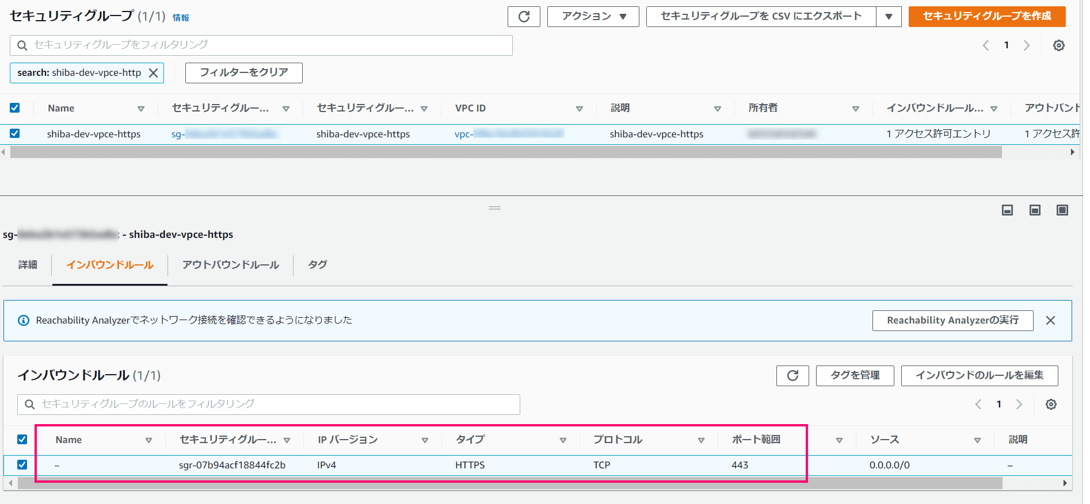Set details panel to half height
Image resolution: width=1090 pixels, height=504 pixels.
[1035, 210]
